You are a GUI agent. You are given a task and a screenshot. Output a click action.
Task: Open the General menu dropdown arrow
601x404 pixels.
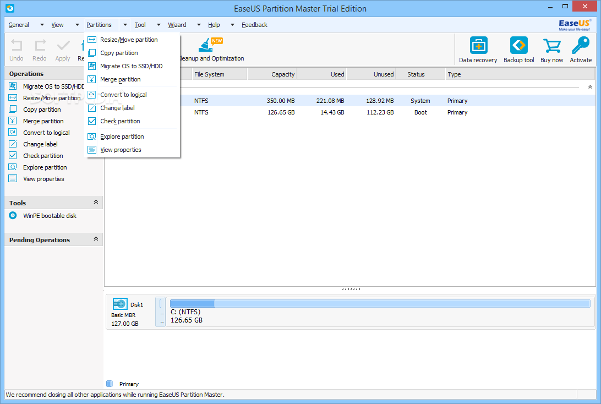[x=42, y=25]
